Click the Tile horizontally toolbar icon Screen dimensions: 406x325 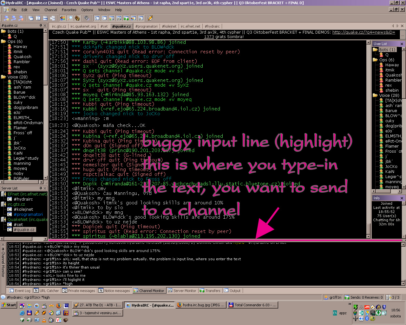(x=45, y=18)
